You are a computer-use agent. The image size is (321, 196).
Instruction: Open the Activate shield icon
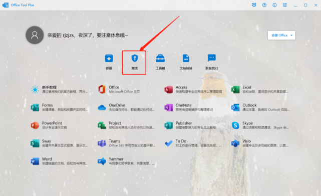point(135,58)
